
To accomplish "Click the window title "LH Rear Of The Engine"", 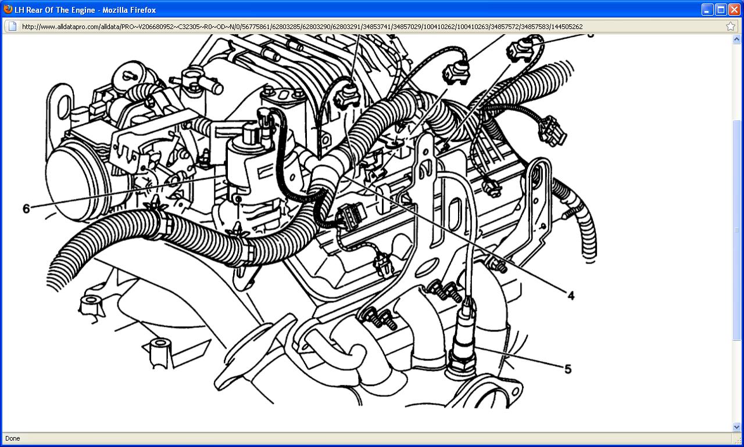I will tap(55, 10).
